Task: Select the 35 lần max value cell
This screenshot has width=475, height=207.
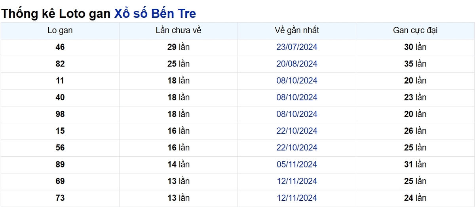Action: click(415, 64)
